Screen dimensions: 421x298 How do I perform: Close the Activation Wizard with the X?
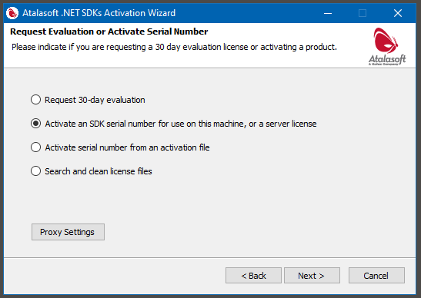click(398, 13)
